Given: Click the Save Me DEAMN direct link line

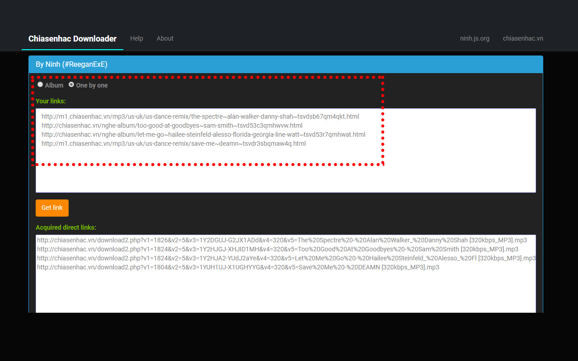Looking at the screenshot, I should tap(238, 267).
